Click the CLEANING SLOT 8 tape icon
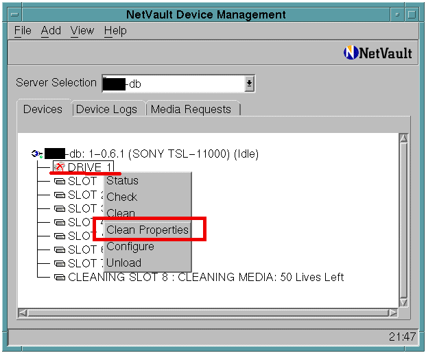The width and height of the screenshot is (426, 353). point(60,277)
